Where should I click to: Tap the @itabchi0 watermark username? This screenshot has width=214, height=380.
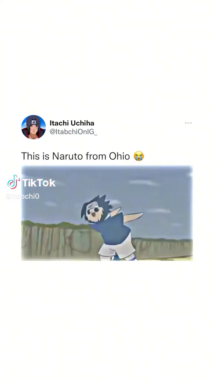[x=22, y=196]
